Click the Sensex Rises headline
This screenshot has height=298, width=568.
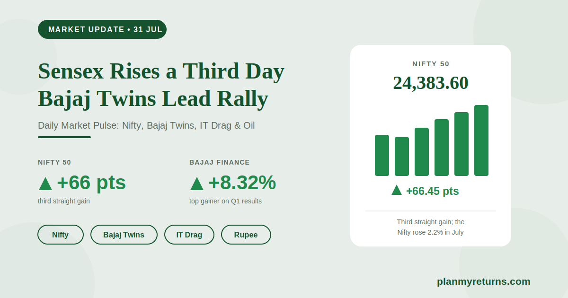(161, 85)
